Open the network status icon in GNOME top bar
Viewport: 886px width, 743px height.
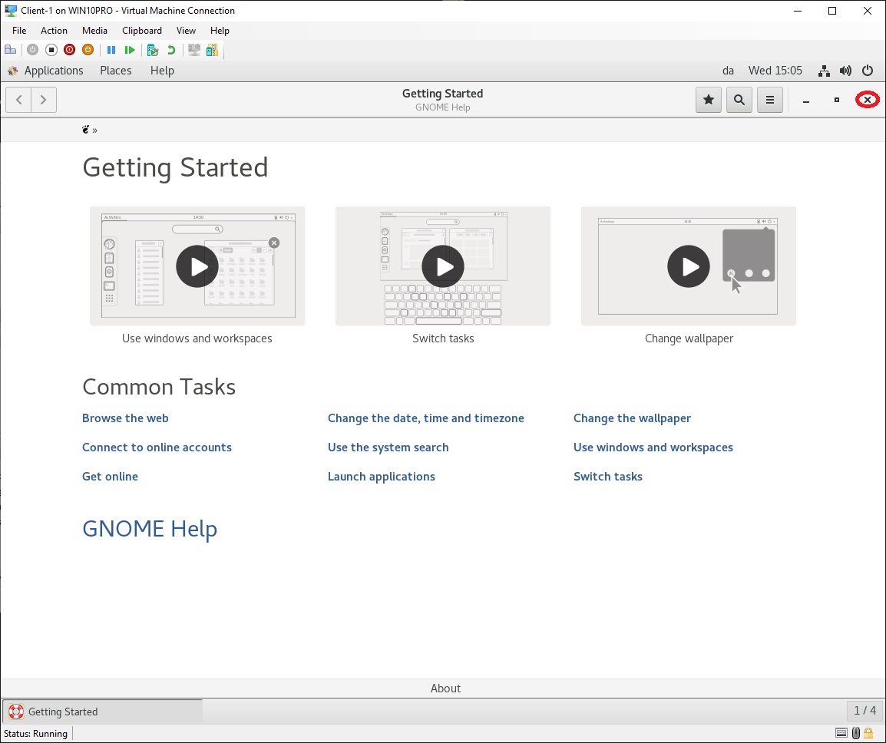tap(824, 71)
